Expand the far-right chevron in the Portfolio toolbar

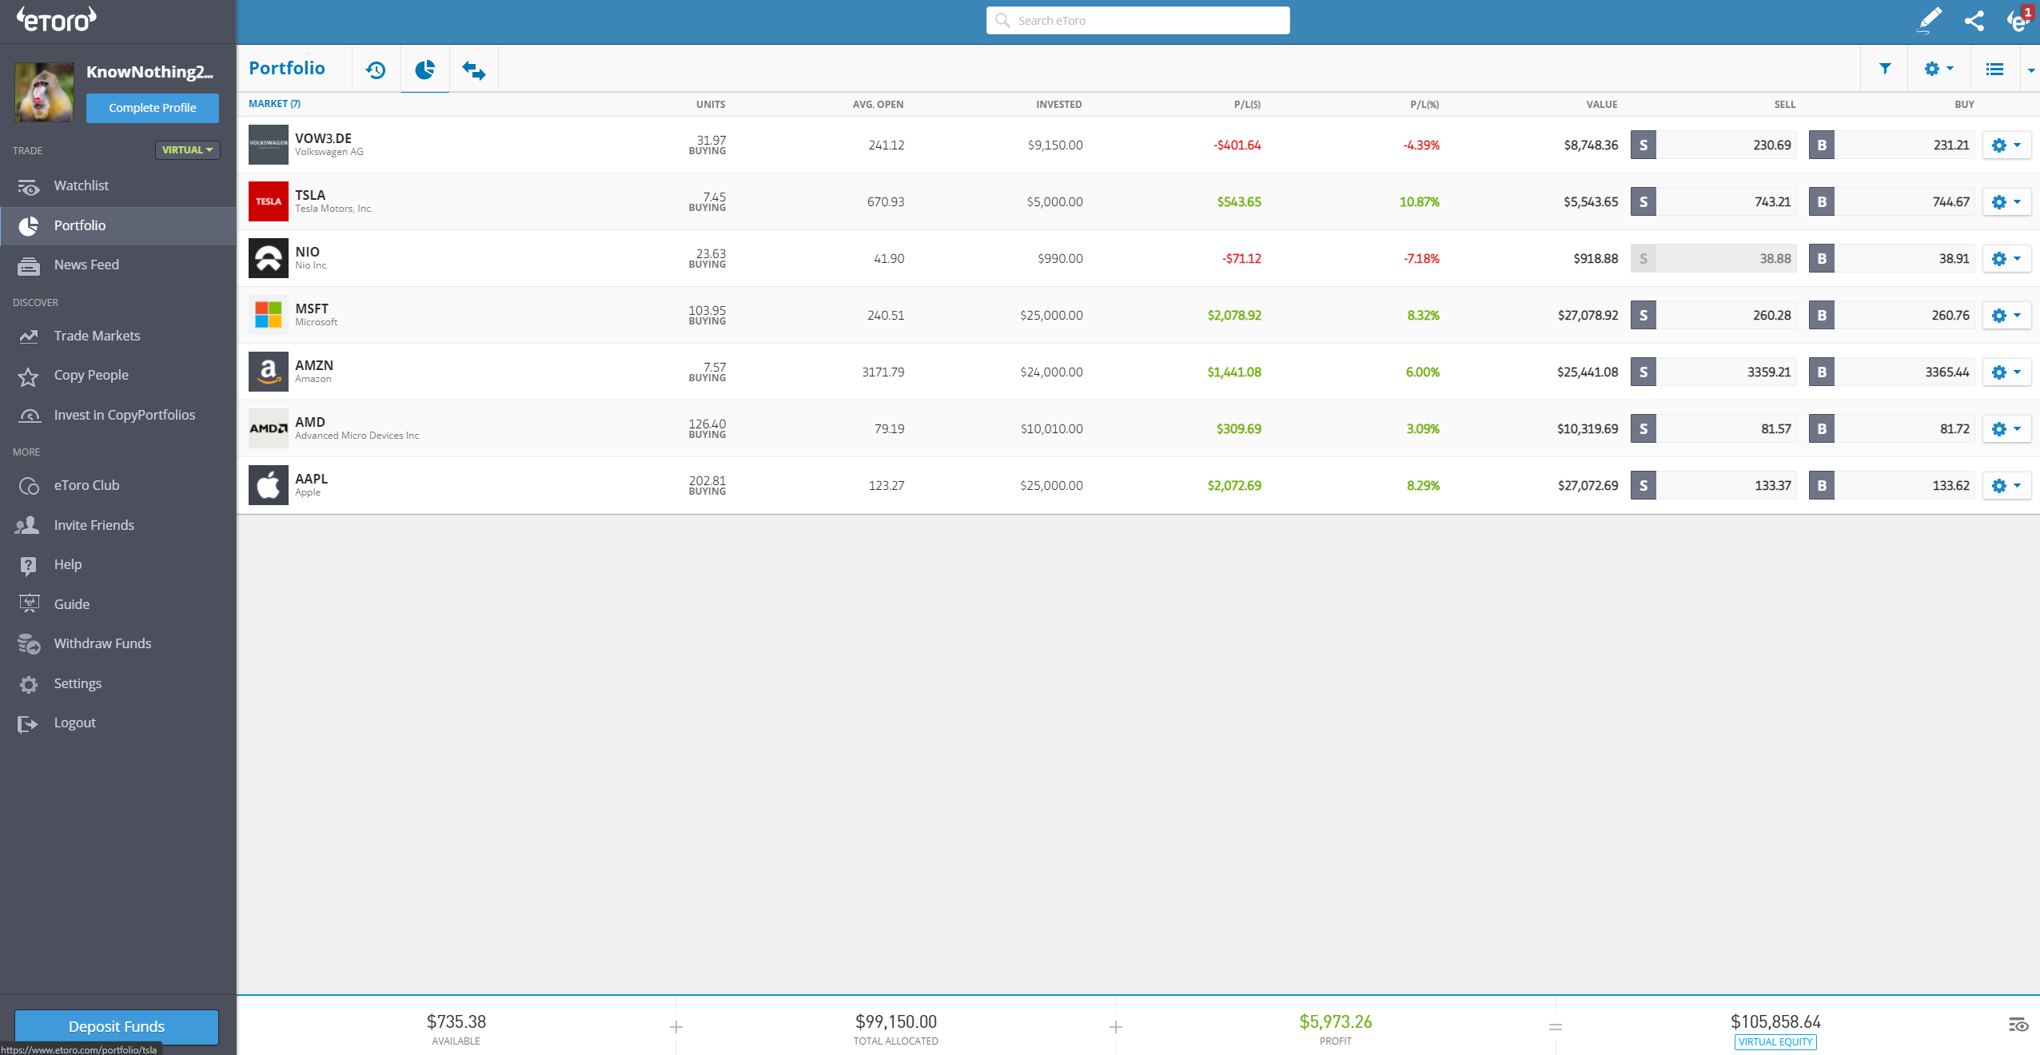(x=2031, y=70)
